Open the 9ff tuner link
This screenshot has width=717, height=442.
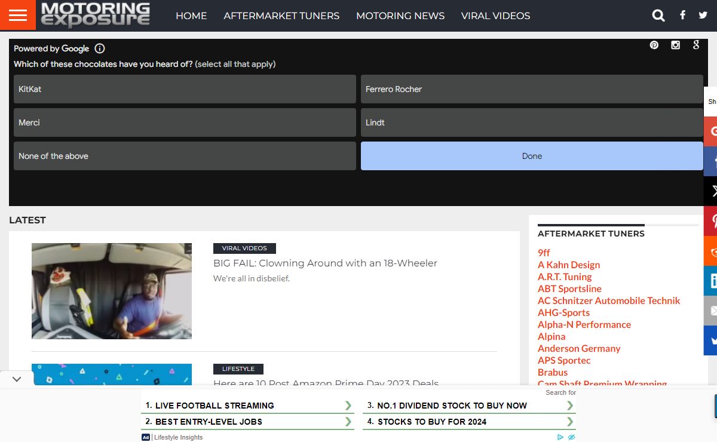544,253
